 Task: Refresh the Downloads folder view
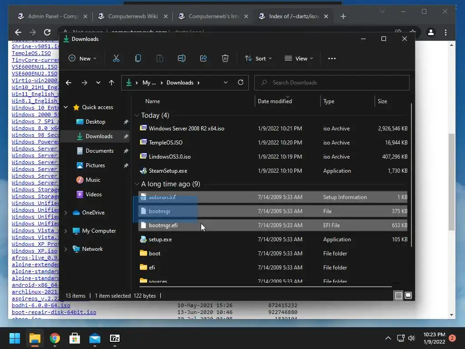coord(241,83)
